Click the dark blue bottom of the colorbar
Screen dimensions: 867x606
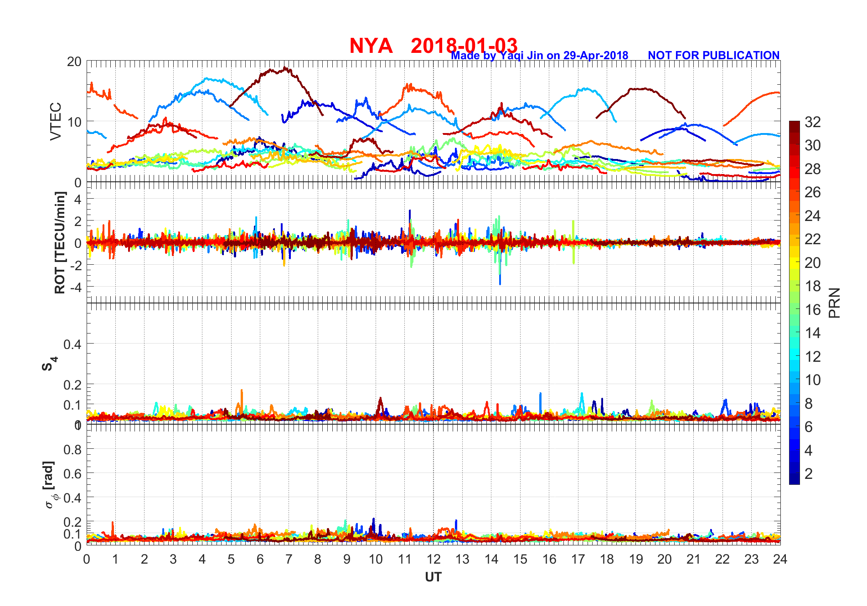[795, 478]
